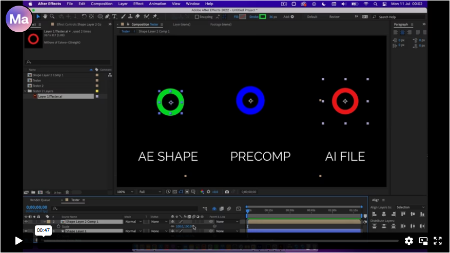Click the New Composition icon in Project panel
450x253 pixels.
(x=40, y=192)
